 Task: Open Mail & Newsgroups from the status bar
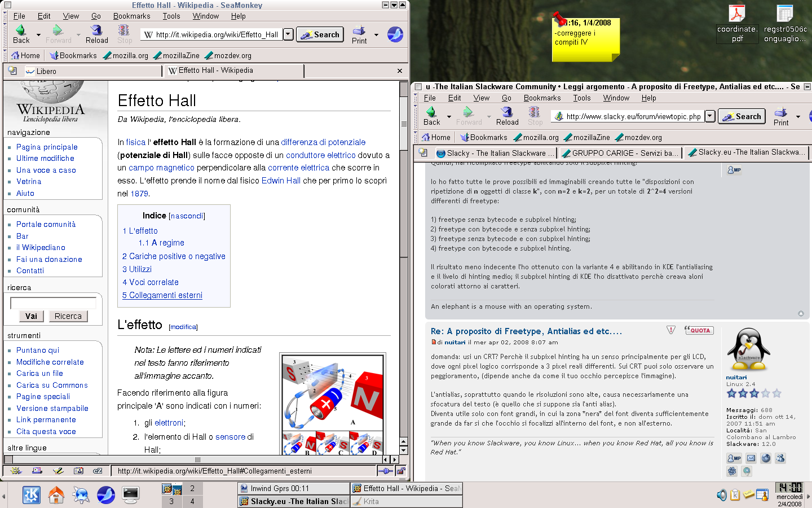tap(37, 471)
